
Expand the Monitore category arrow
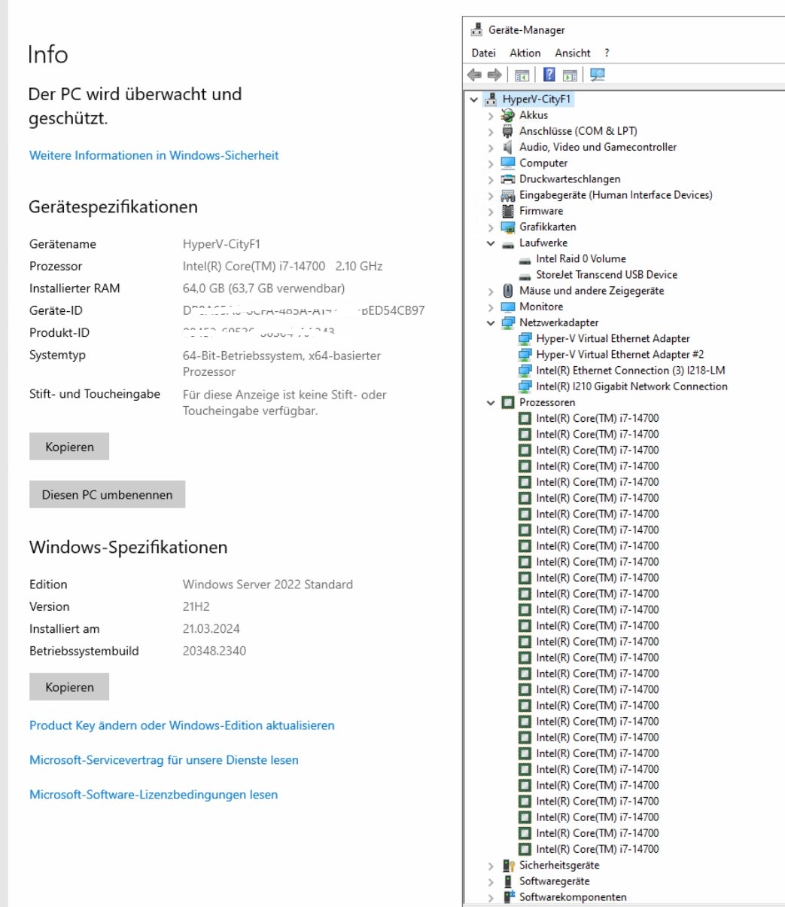point(491,307)
